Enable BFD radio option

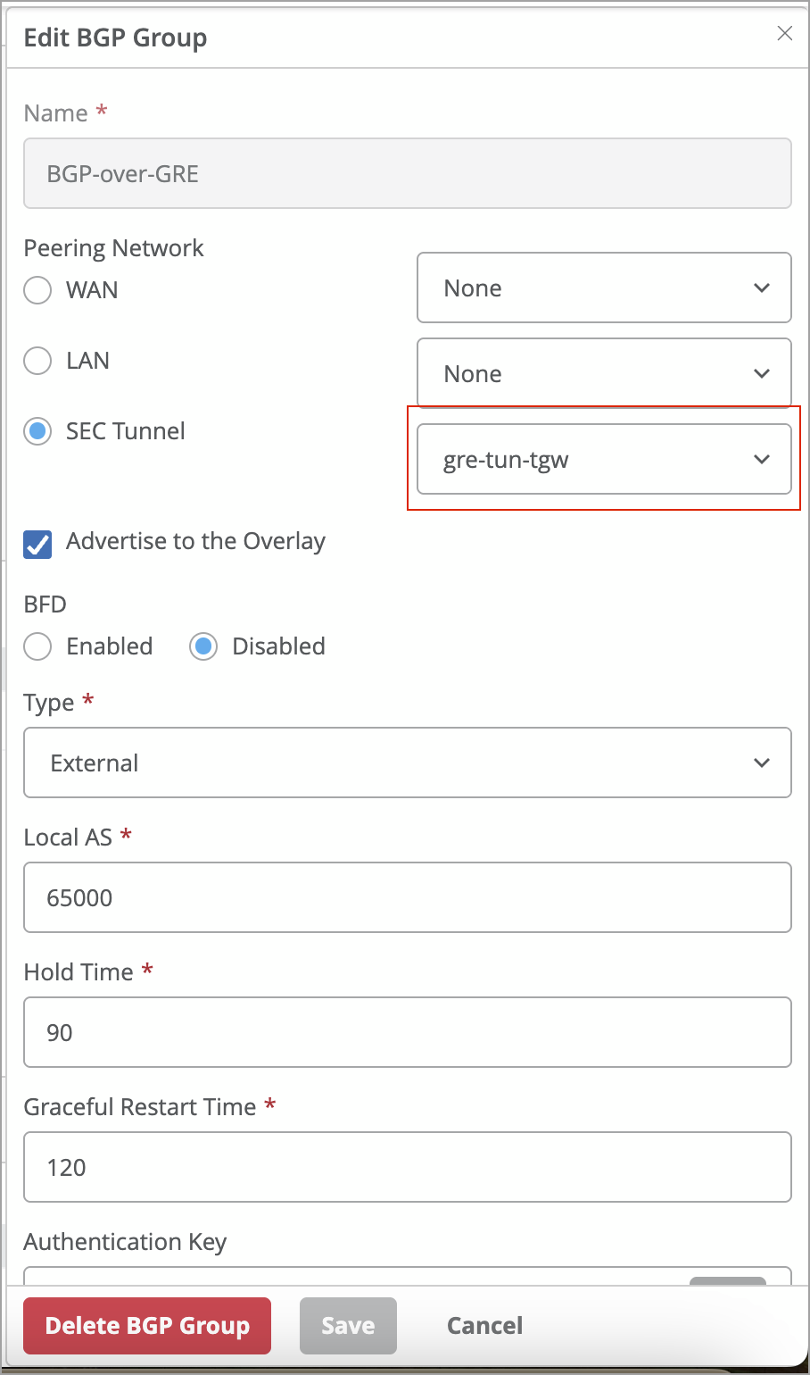click(37, 646)
